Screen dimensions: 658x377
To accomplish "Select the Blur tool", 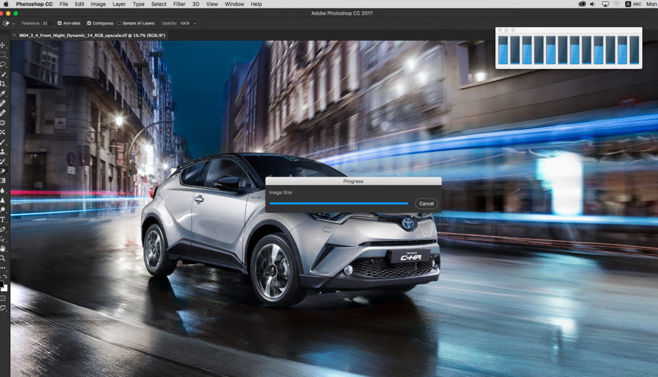I will [3, 190].
